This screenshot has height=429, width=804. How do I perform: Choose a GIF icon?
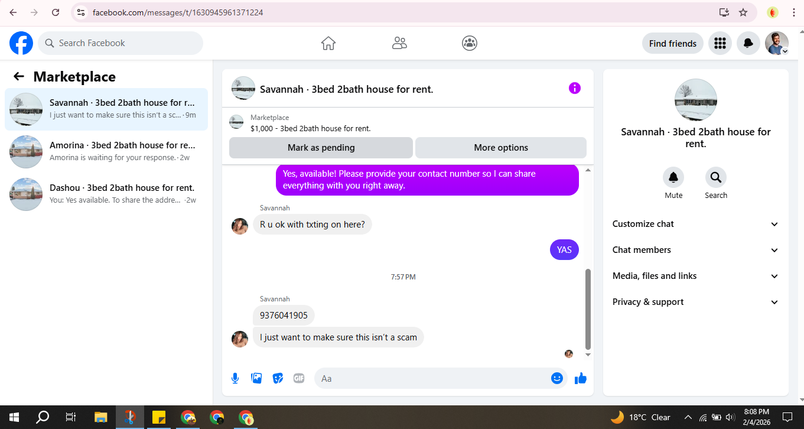(x=299, y=378)
